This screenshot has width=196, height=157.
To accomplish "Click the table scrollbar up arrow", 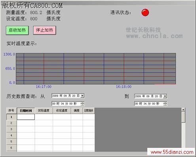I will pos(183,110).
